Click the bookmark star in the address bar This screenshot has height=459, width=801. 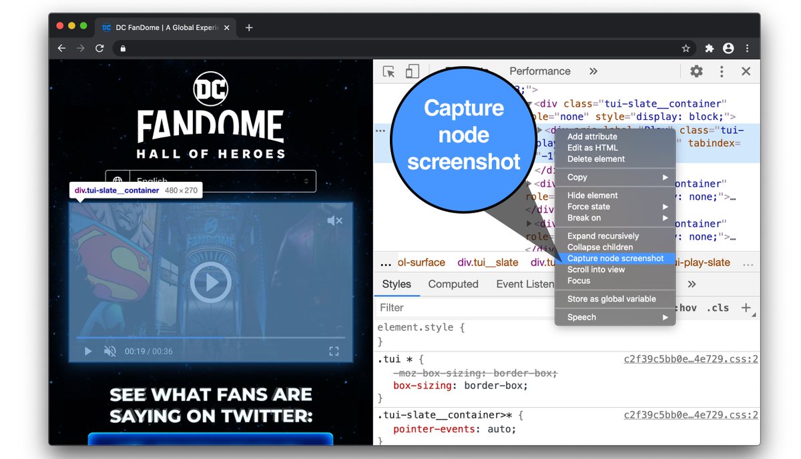[686, 48]
